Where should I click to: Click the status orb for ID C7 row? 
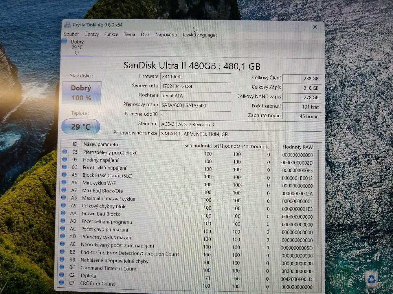(x=61, y=283)
